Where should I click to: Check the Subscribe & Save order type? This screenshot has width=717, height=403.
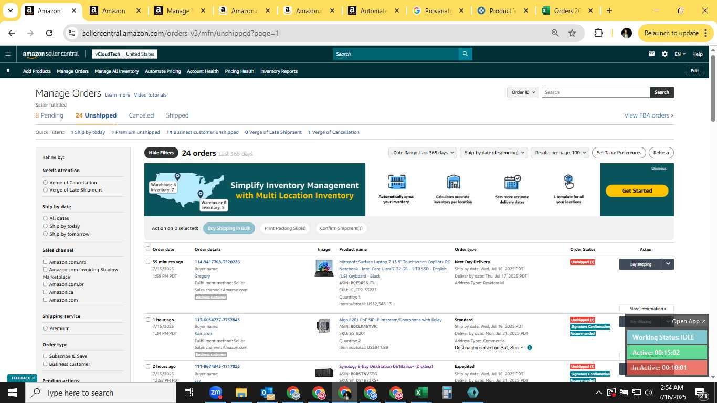45,356
